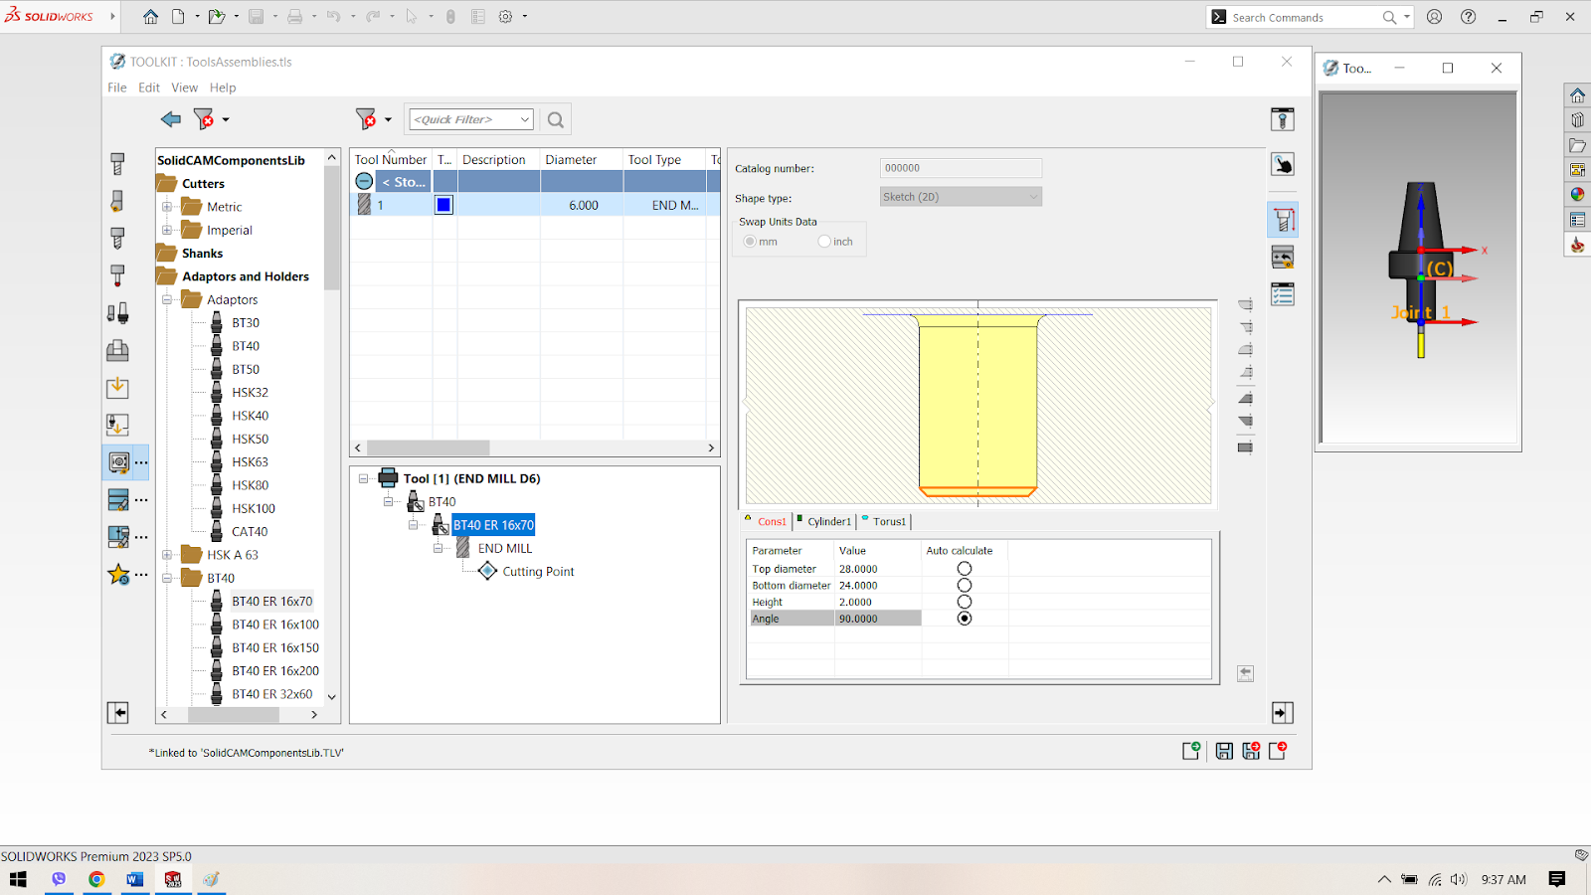Open the View menu in TOOLKIT
Screen dimensions: 1591x895
[184, 88]
